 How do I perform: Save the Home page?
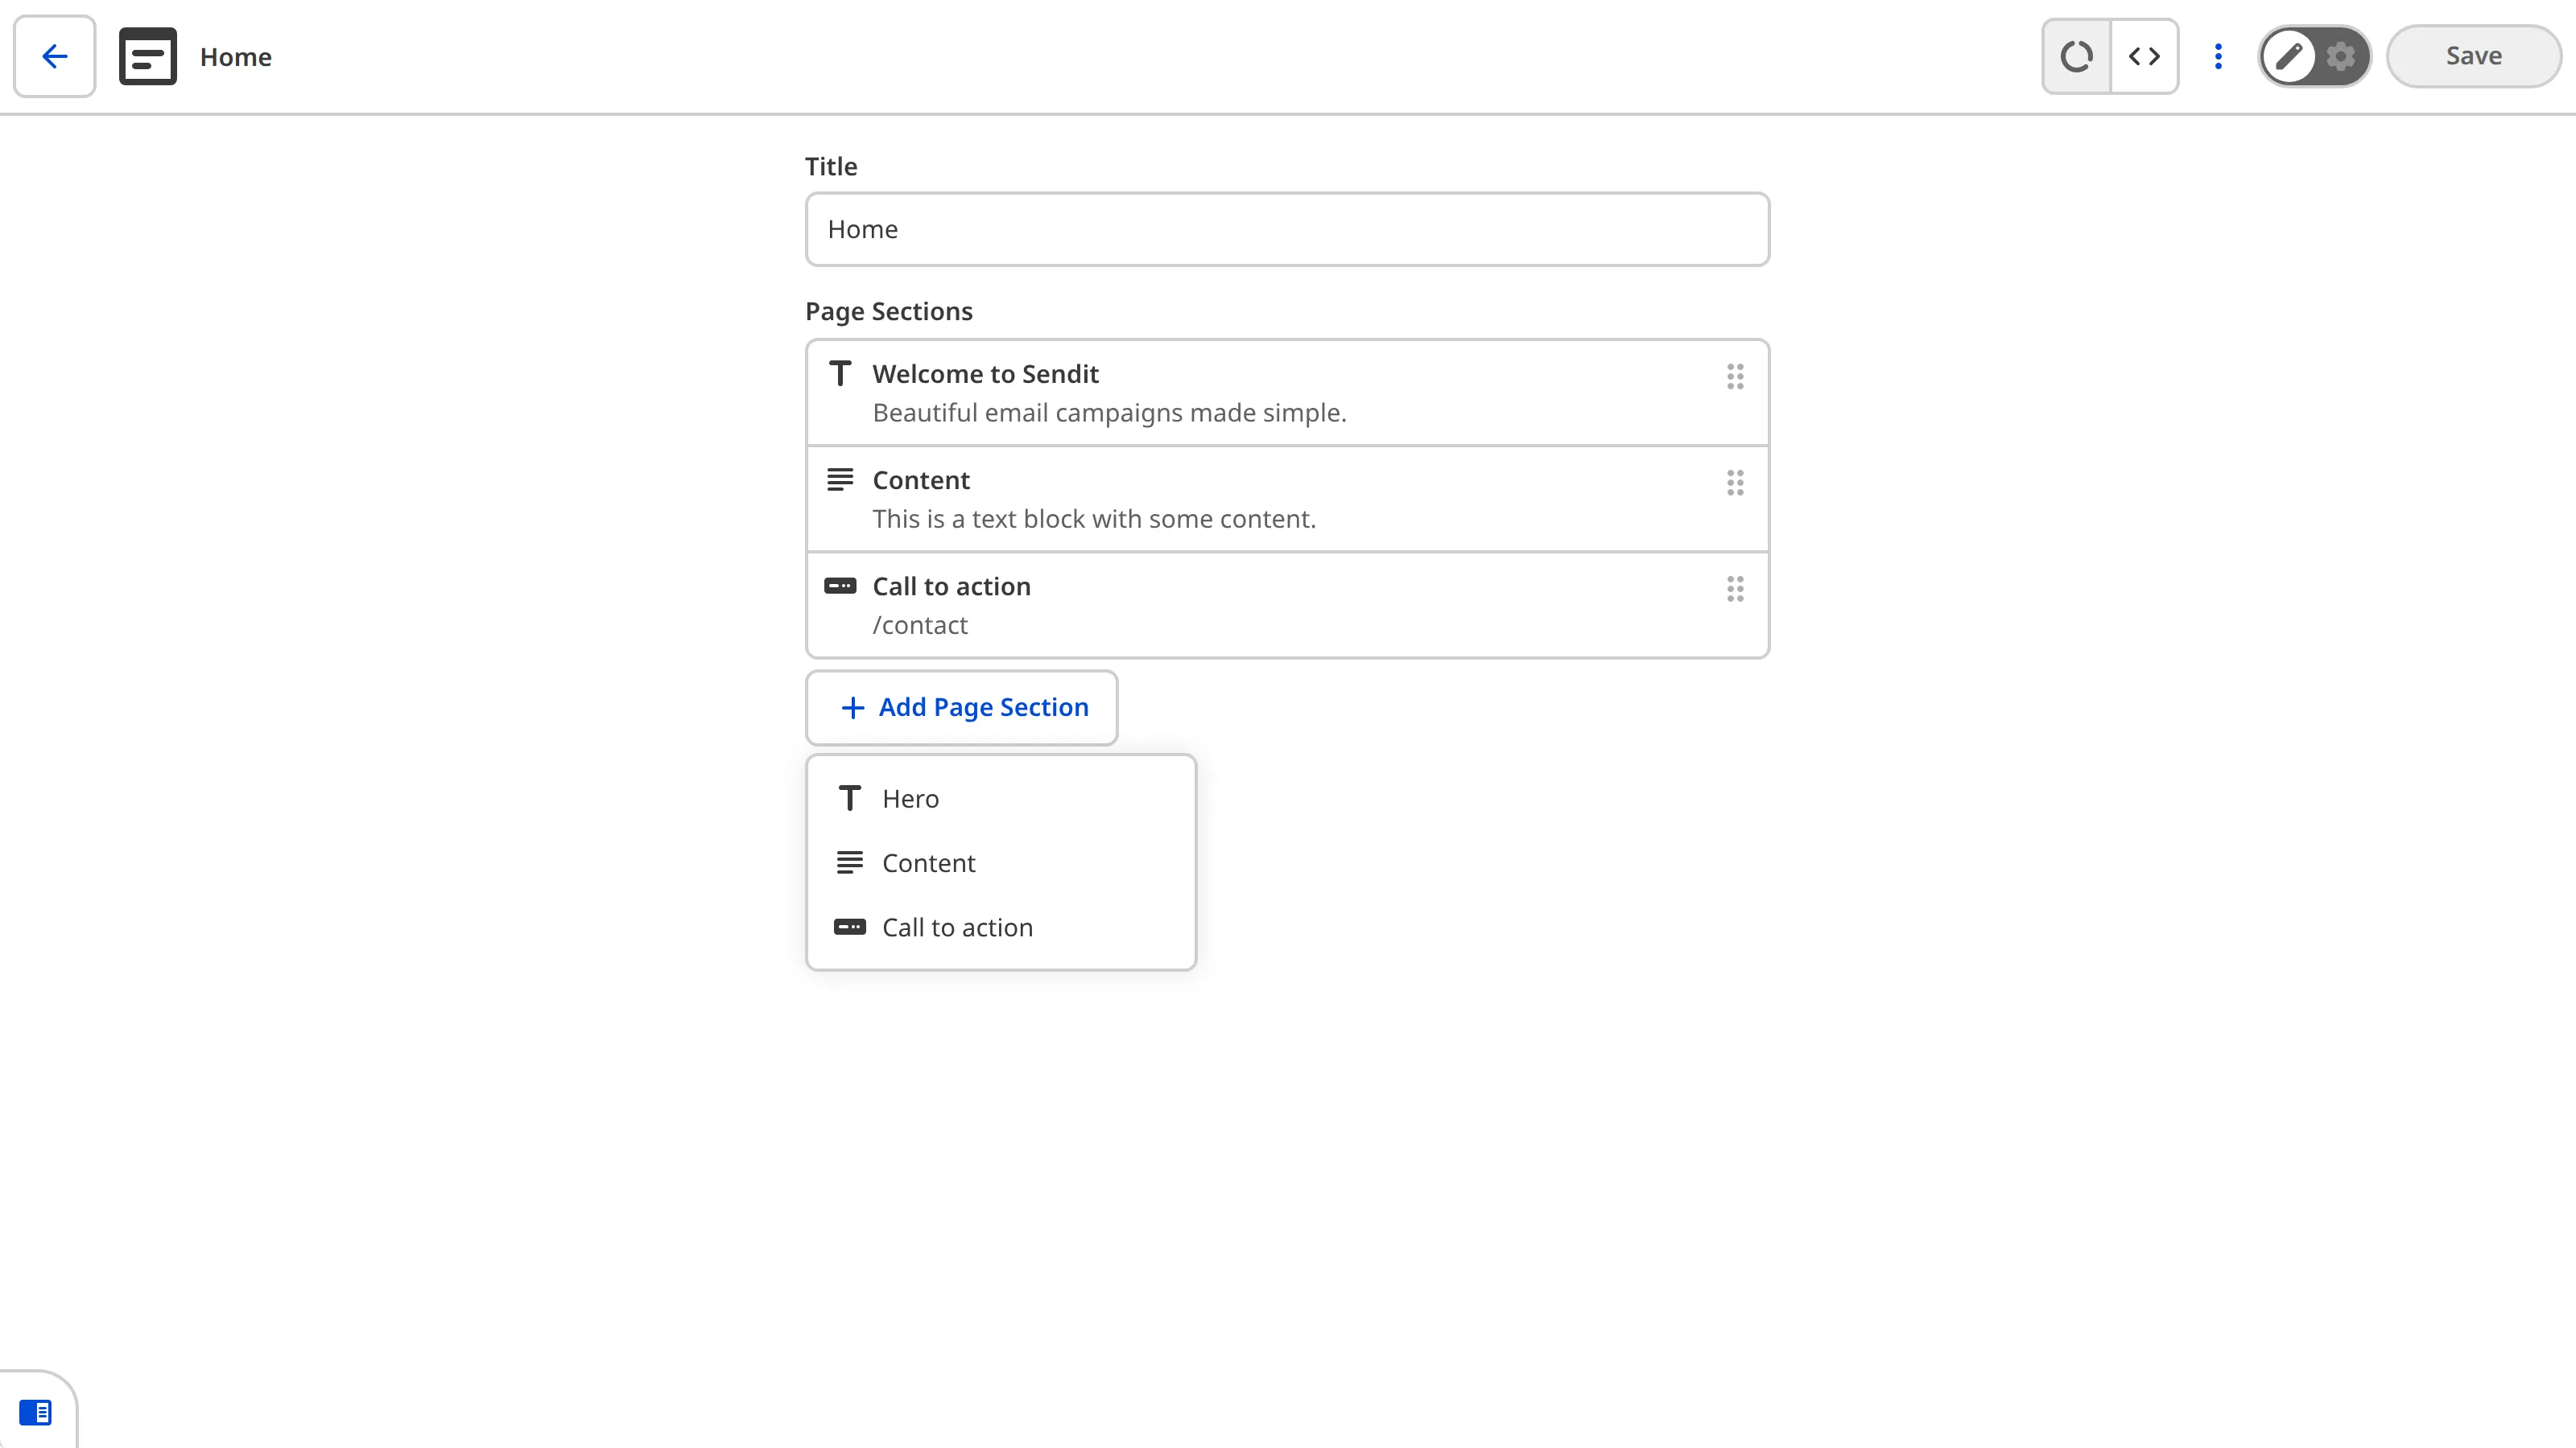(x=2473, y=56)
